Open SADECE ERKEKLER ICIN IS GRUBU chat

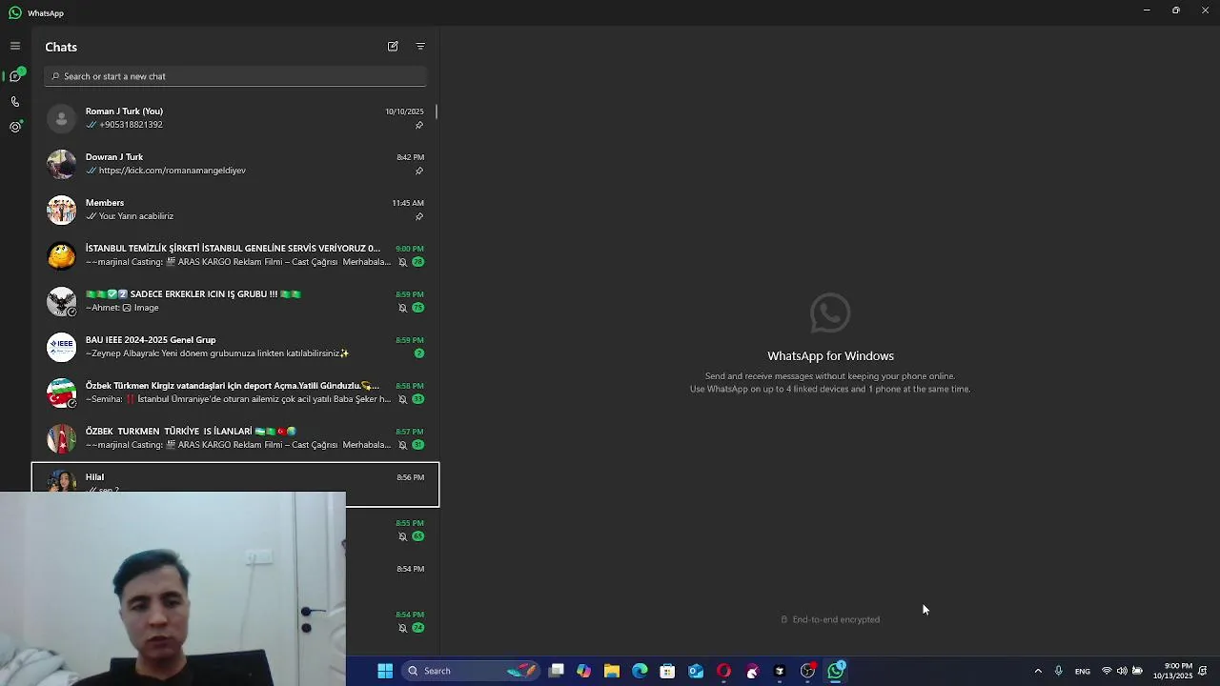coord(234,301)
